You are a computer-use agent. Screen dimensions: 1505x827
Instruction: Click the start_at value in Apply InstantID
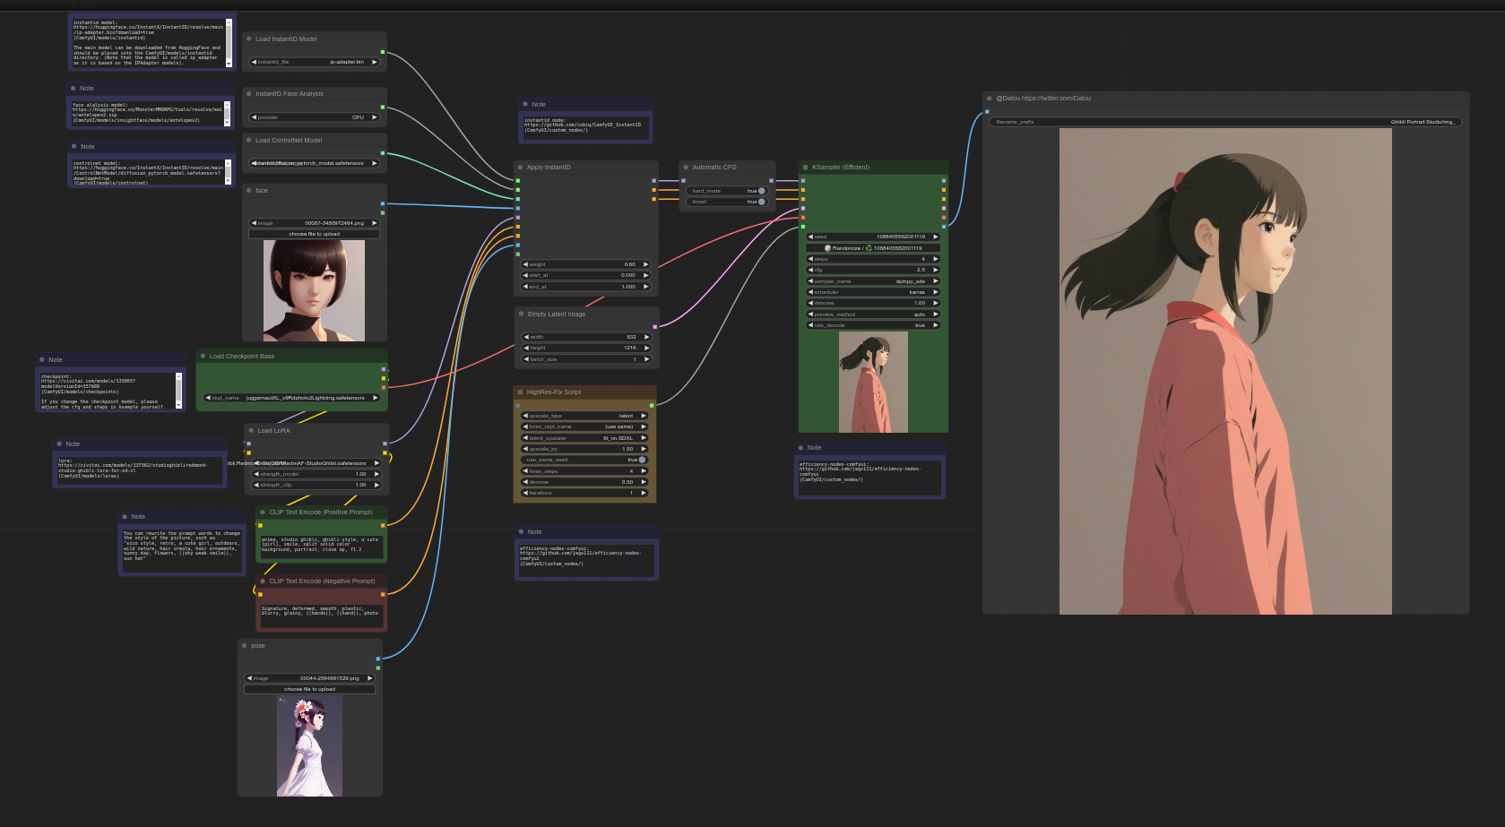pyautogui.click(x=585, y=275)
